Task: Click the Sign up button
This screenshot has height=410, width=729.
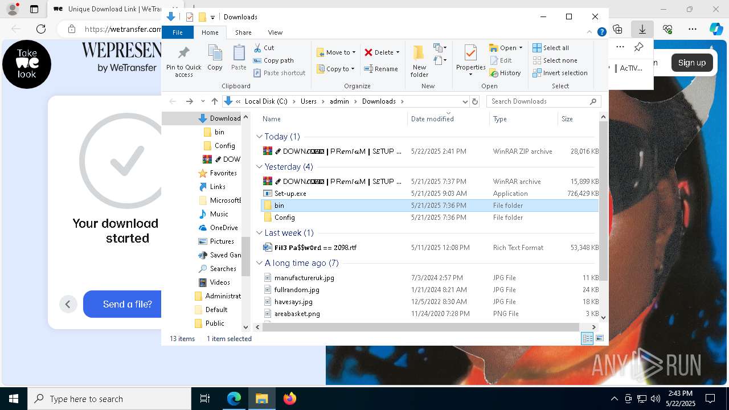Action: click(x=692, y=63)
